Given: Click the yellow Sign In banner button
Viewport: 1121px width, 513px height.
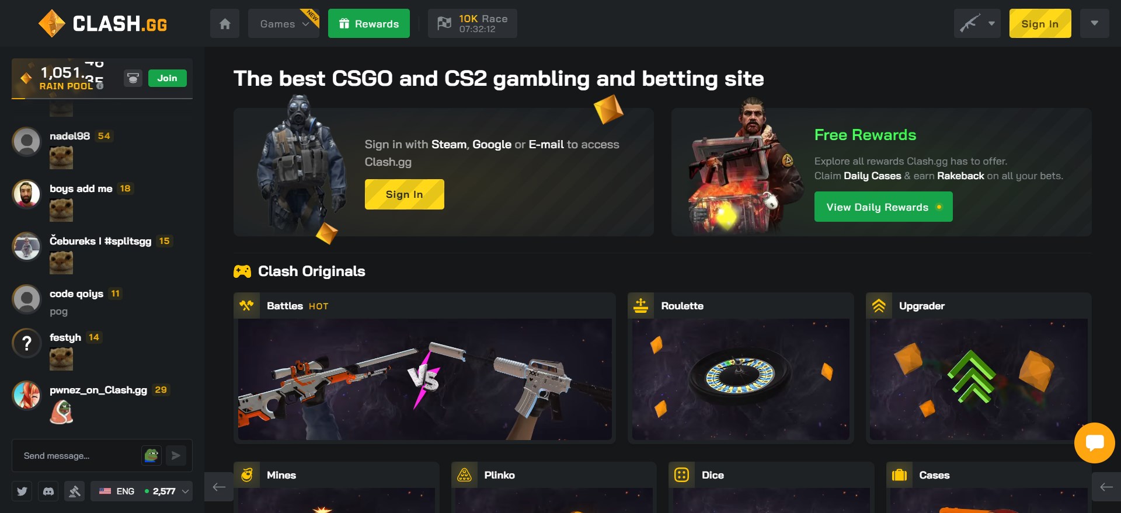Looking at the screenshot, I should [404, 194].
